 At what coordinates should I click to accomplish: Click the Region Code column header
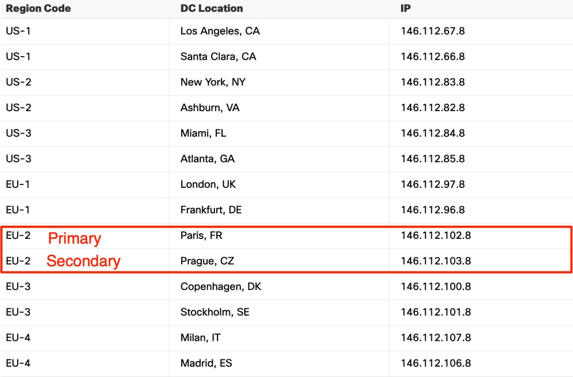click(38, 9)
